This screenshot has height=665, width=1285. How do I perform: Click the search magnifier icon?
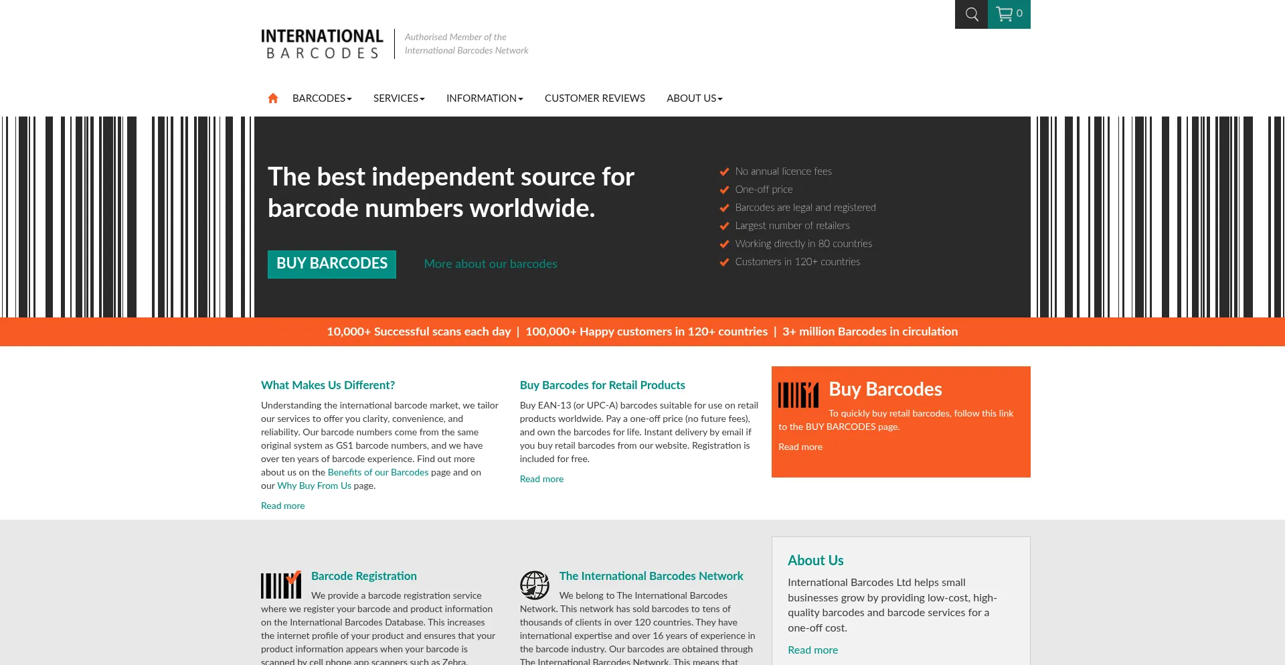tap(971, 14)
